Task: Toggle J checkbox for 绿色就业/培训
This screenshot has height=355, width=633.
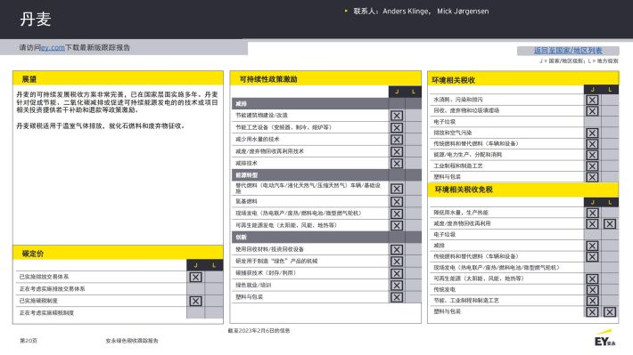Action: (397, 286)
